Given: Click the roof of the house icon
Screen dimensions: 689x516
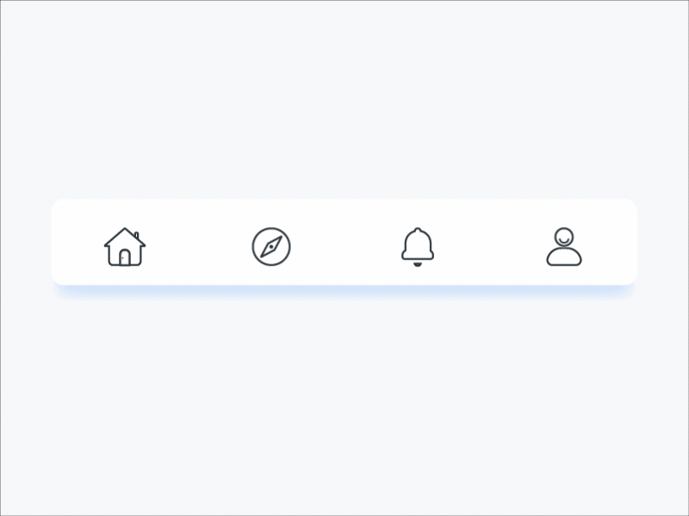Looking at the screenshot, I should tap(117, 237).
